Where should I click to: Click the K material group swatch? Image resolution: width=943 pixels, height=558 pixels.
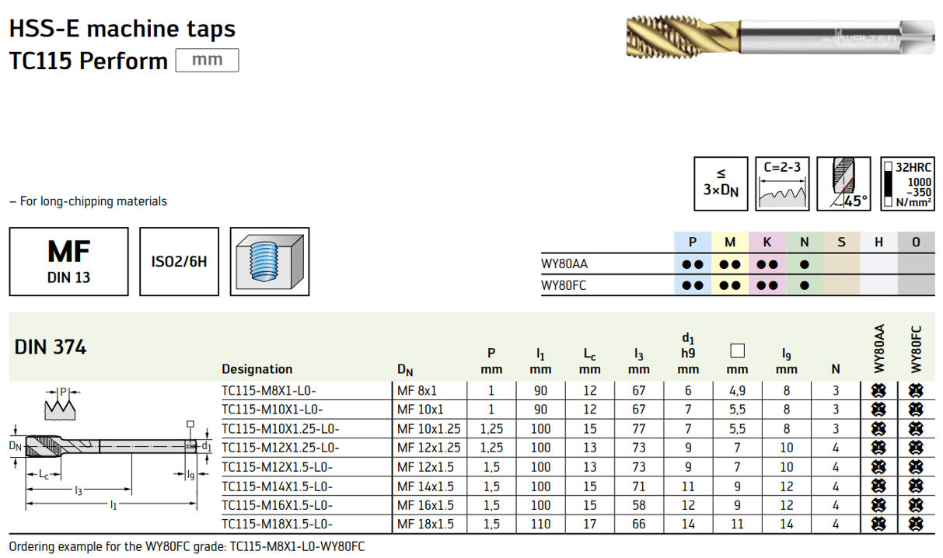point(767,242)
